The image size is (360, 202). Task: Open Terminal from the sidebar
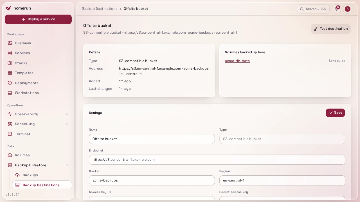click(x=38, y=134)
